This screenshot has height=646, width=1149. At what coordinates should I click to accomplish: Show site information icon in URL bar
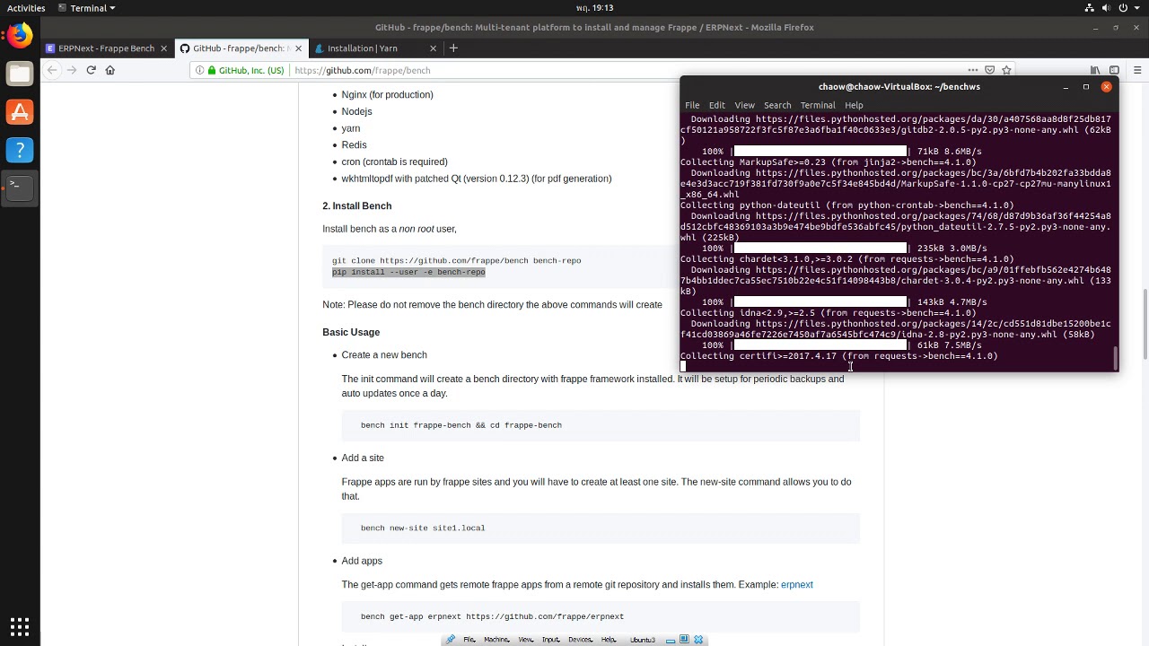pyautogui.click(x=199, y=70)
